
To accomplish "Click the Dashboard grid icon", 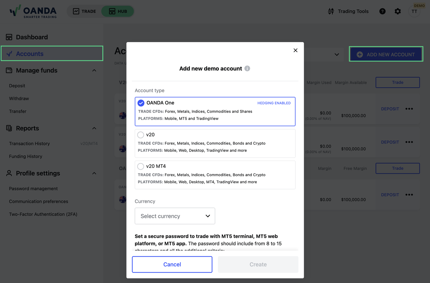I will (9, 37).
